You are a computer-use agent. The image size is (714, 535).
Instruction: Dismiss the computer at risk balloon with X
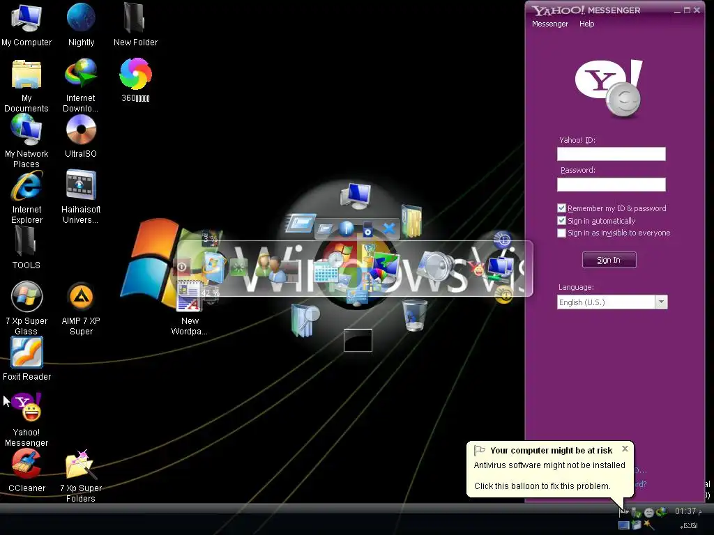pyautogui.click(x=625, y=449)
